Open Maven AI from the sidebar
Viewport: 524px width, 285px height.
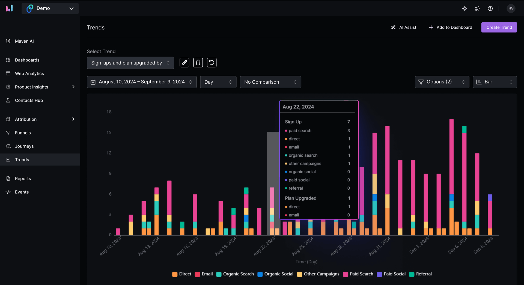point(24,41)
